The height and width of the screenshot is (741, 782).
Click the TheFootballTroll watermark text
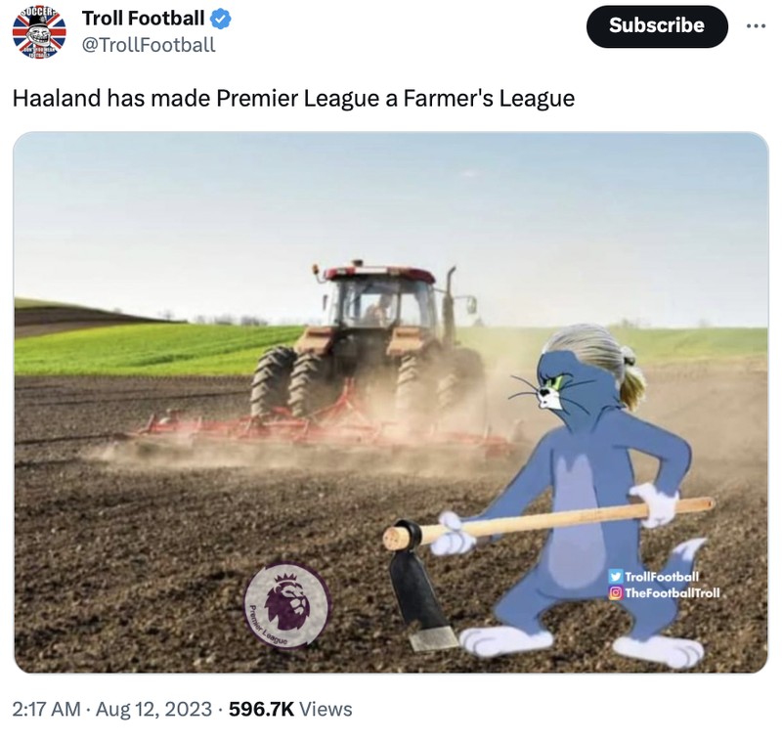point(672,593)
